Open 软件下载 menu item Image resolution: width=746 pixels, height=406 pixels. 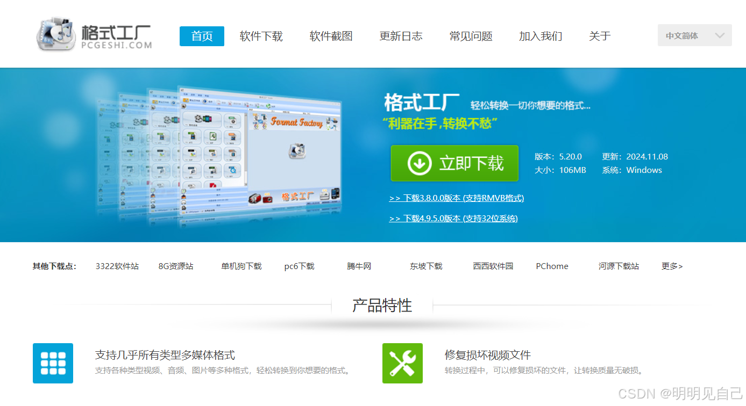(261, 36)
